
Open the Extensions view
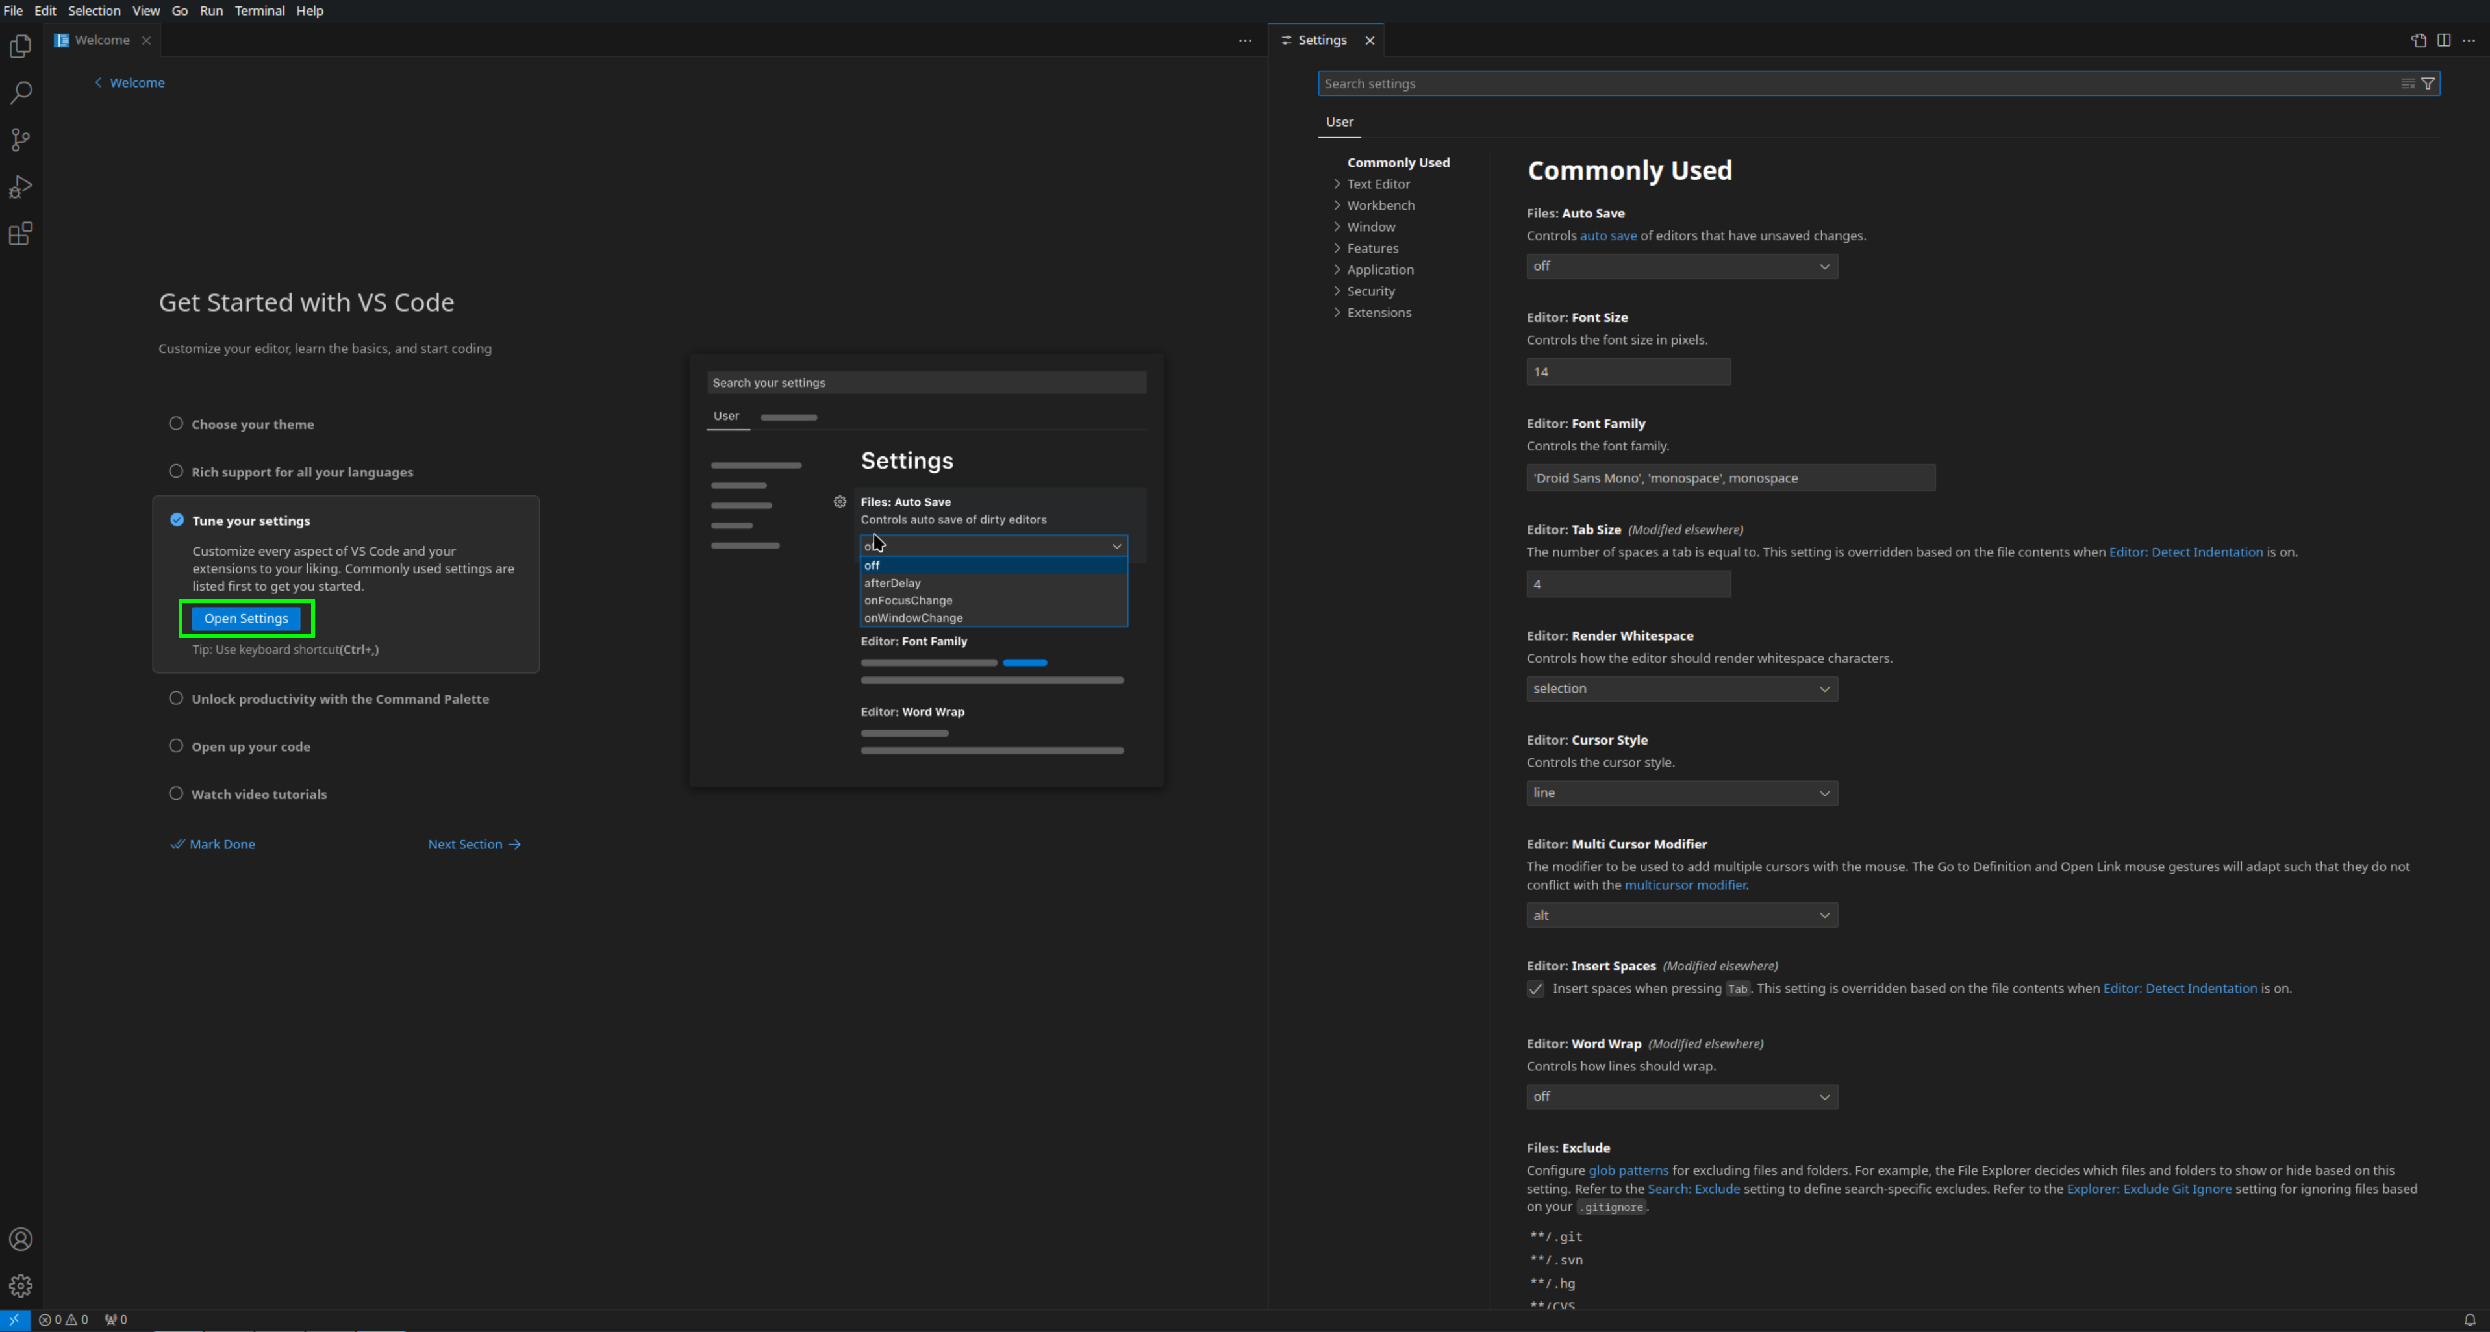(x=20, y=234)
